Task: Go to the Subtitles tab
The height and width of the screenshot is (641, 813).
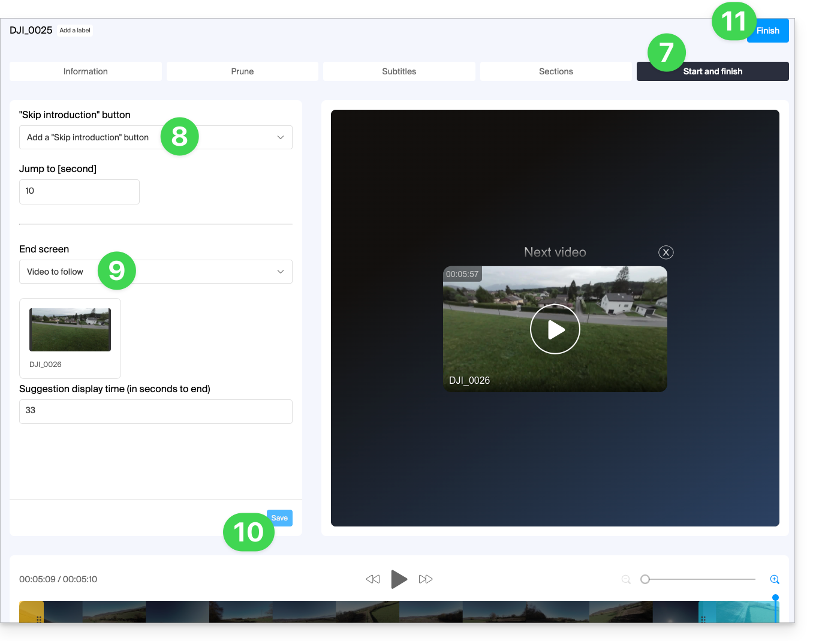Action: coord(399,71)
